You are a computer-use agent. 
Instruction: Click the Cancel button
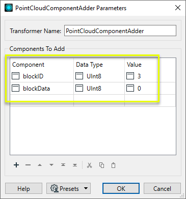tap(162, 188)
